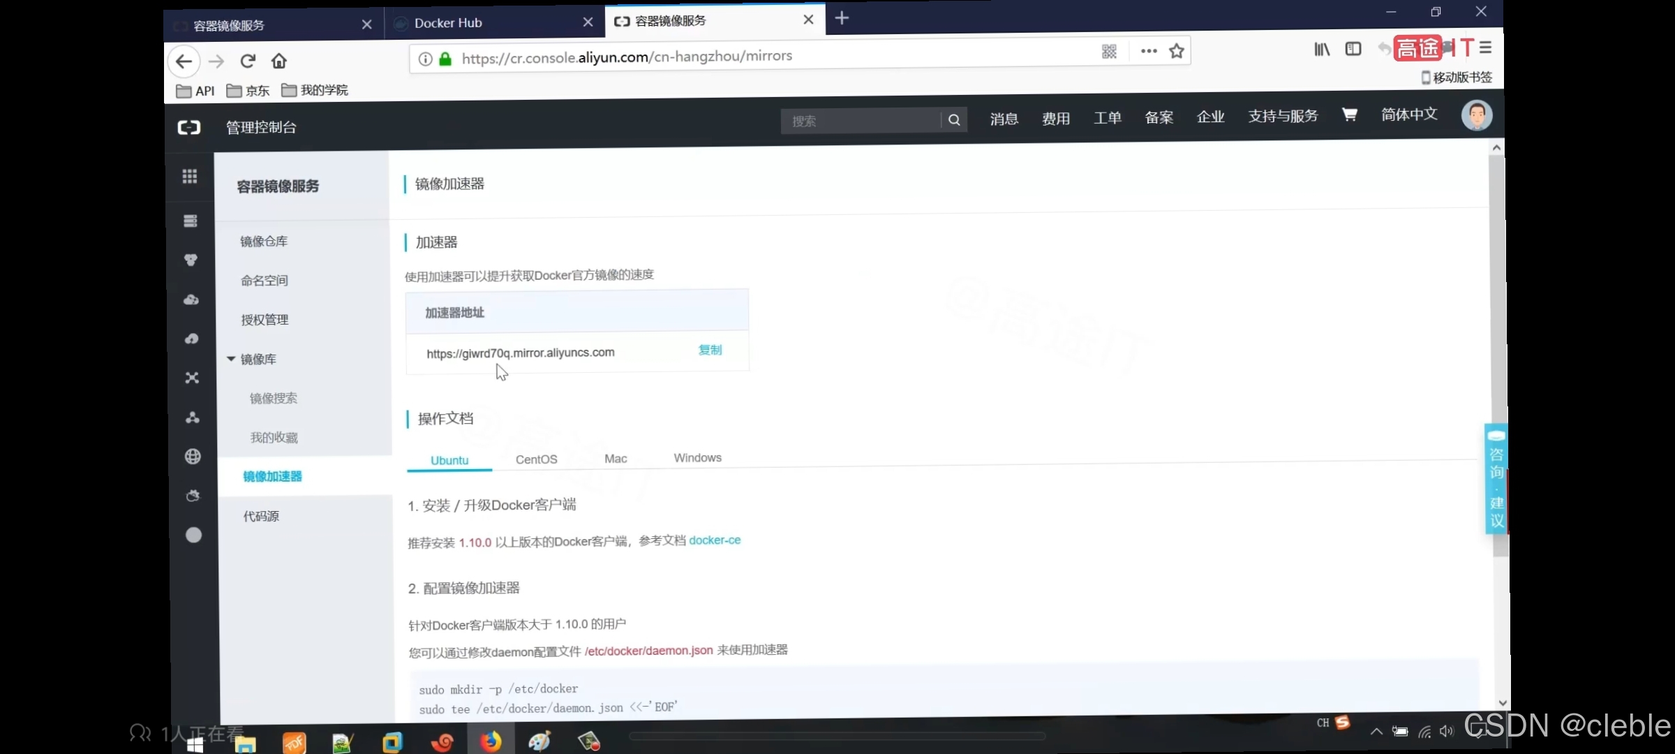Click 复制 to copy accelerator address
This screenshot has width=1675, height=754.
click(710, 350)
